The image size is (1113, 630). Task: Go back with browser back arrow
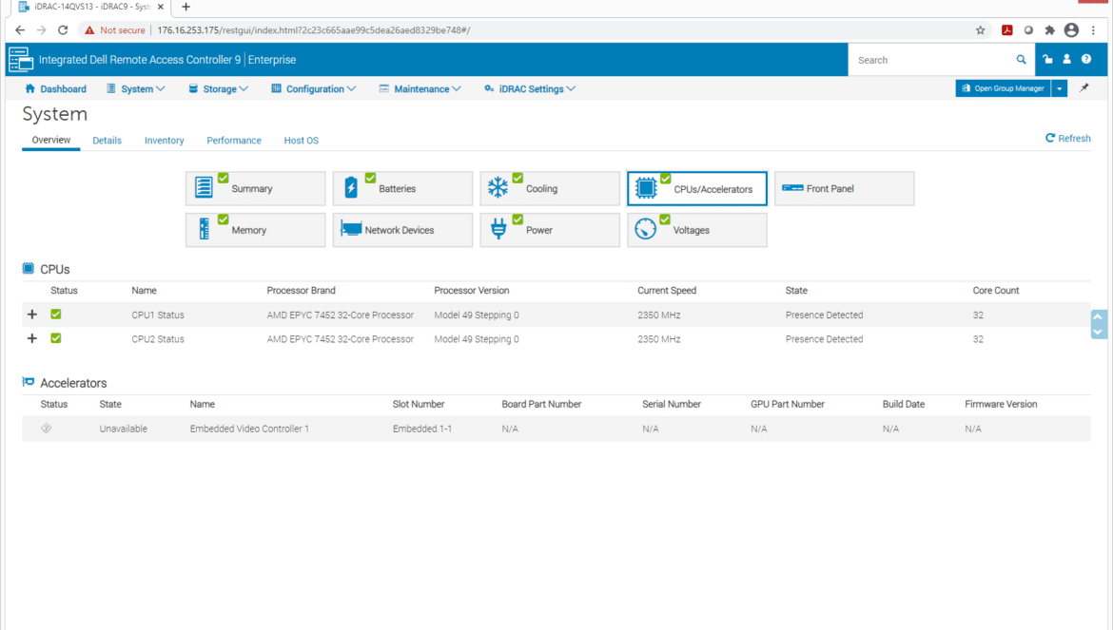(x=20, y=29)
